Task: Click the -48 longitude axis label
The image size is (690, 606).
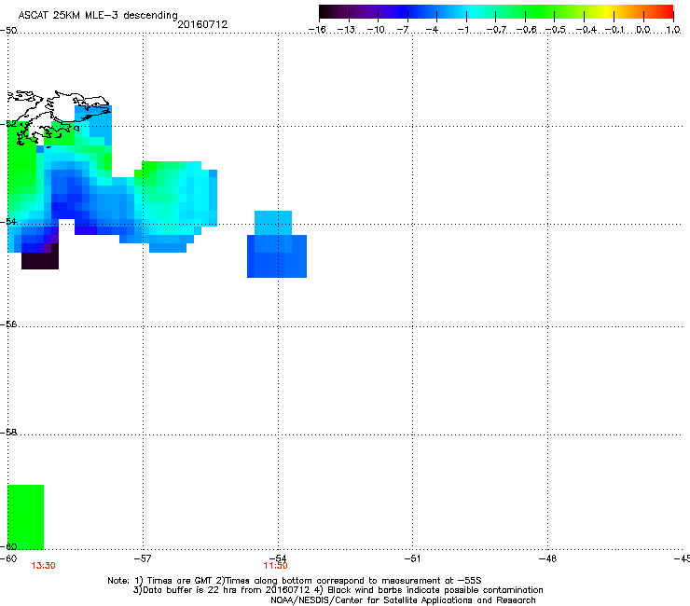Action: [547, 558]
